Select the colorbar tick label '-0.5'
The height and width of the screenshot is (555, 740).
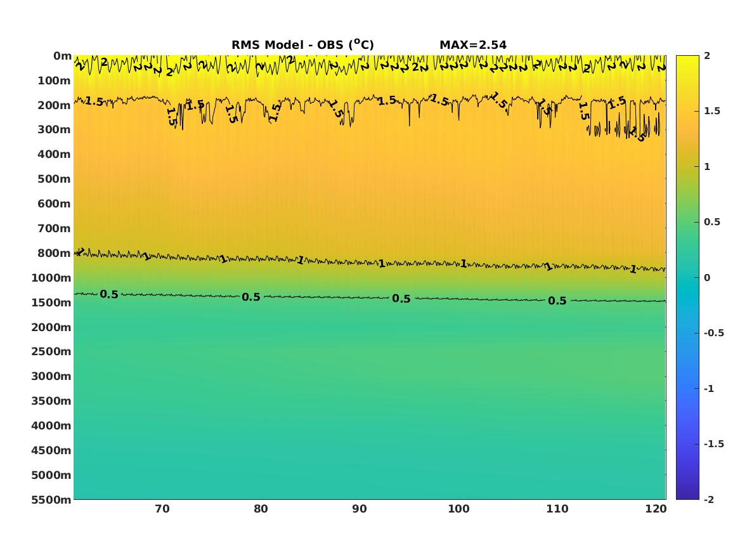[713, 333]
